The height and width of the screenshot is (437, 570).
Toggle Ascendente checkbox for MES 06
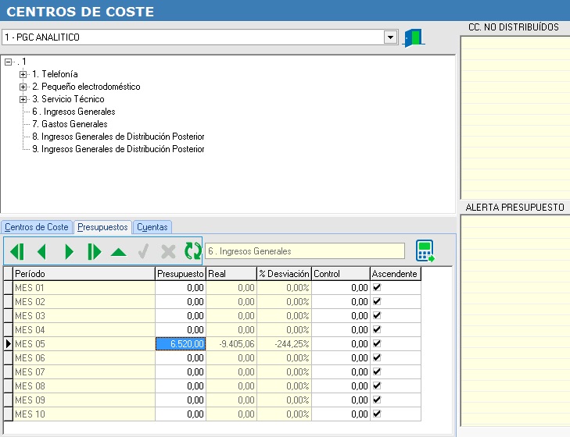click(377, 358)
